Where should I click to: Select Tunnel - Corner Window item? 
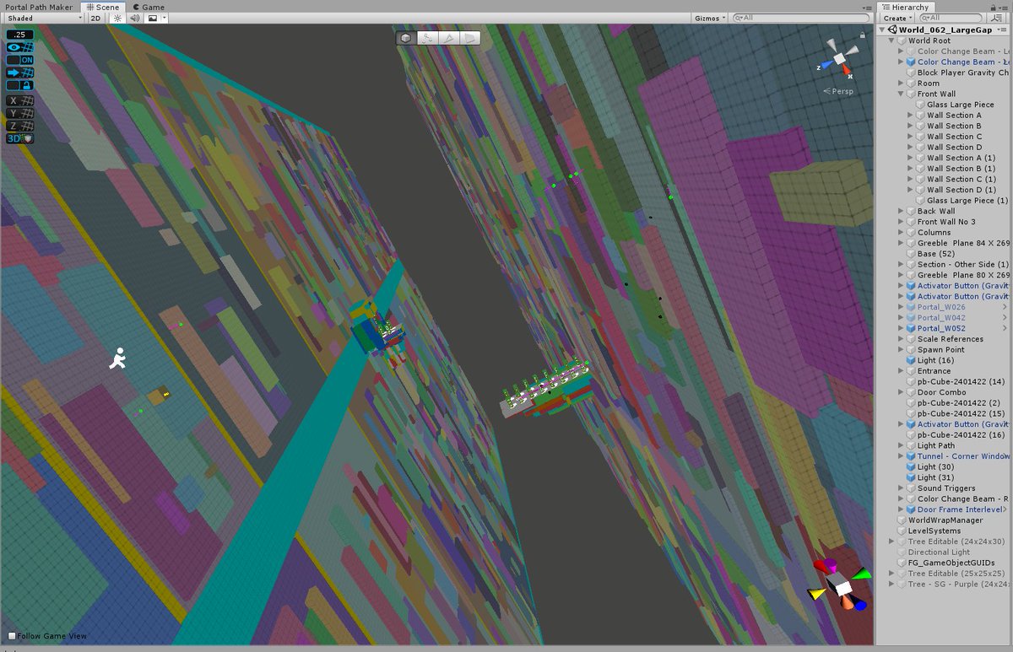point(964,456)
